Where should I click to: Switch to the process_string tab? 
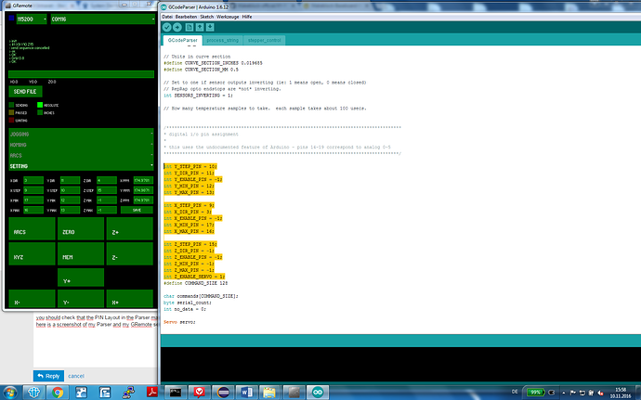(x=222, y=40)
